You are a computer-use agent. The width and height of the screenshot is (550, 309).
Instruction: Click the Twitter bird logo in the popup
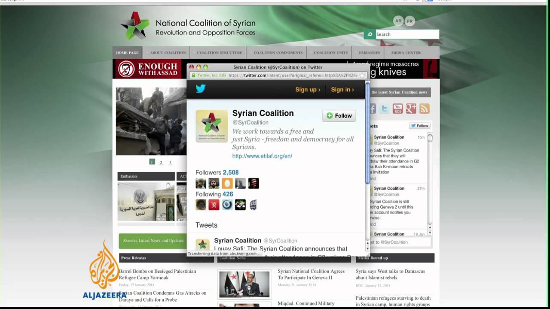coord(201,89)
